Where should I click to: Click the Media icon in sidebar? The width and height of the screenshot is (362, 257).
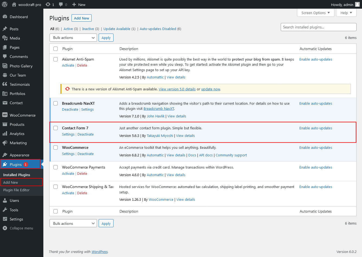coord(5,38)
